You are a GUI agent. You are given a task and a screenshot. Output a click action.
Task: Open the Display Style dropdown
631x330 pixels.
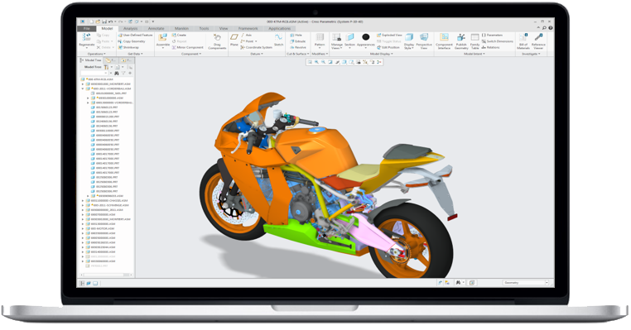(409, 46)
